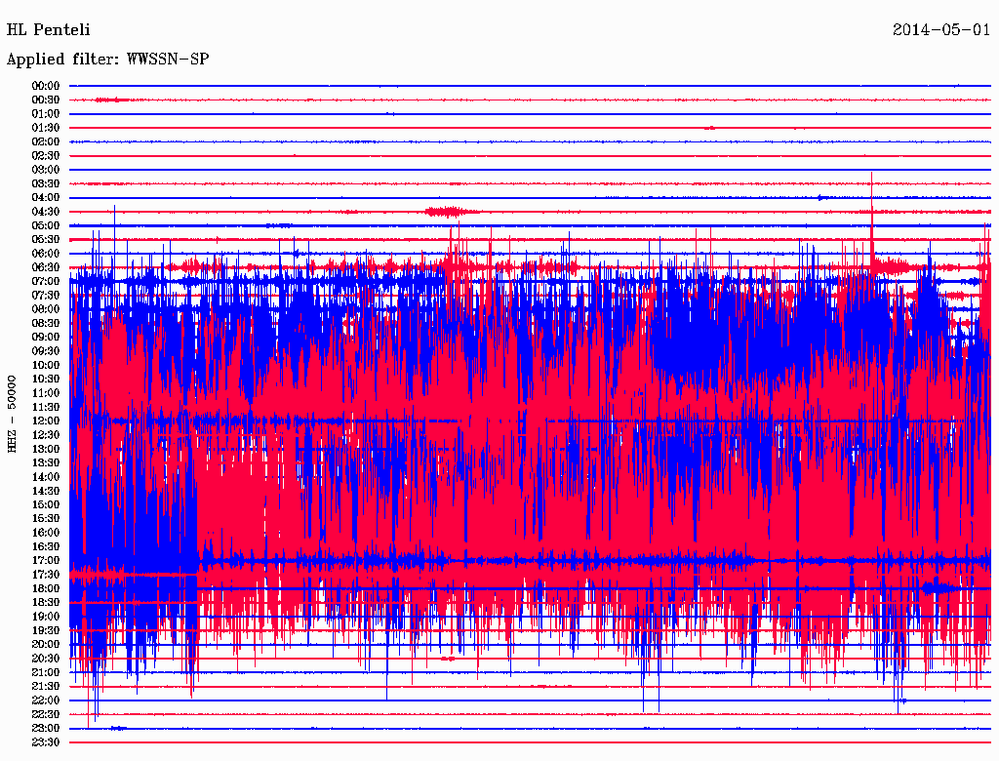Select the 07:30 time label

(x=46, y=295)
